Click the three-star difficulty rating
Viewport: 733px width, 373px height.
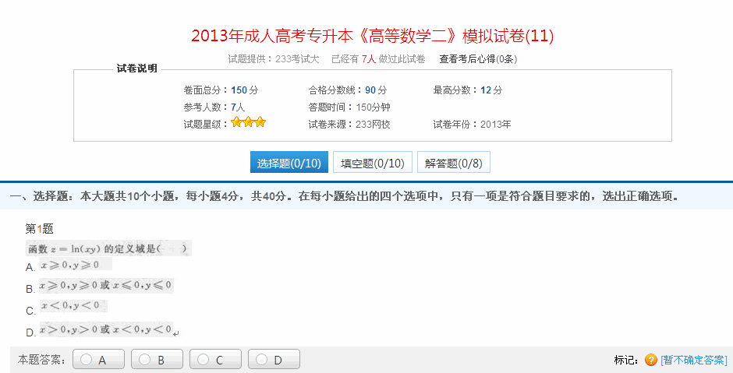click(x=248, y=122)
